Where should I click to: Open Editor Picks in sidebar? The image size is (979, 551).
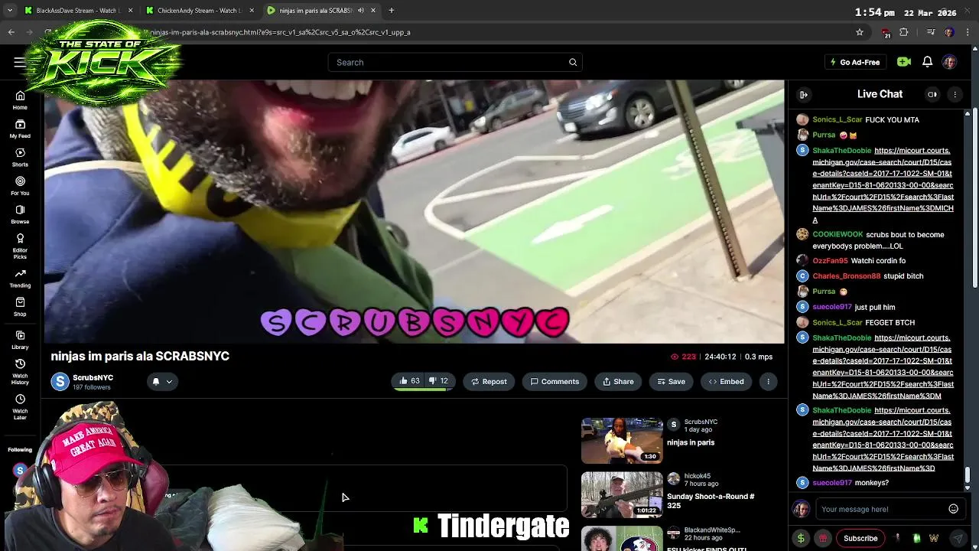20,245
